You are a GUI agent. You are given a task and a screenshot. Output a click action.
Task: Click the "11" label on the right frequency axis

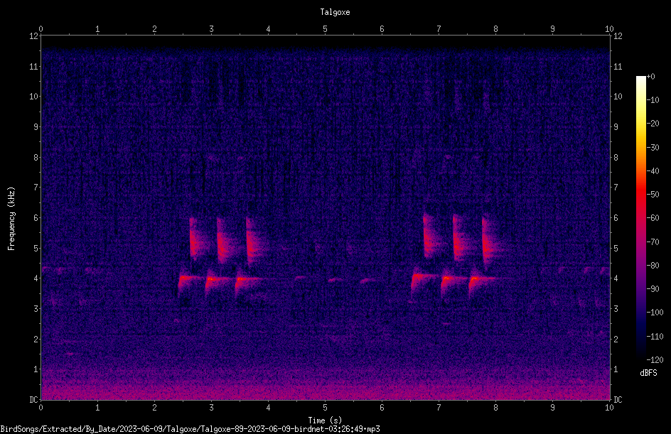(618, 66)
